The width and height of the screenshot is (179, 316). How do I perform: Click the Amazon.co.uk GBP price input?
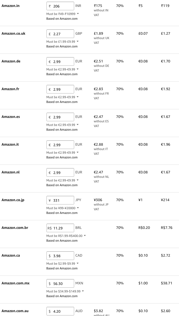[x=60, y=34]
